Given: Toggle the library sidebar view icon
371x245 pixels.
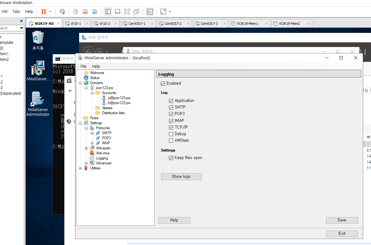Looking at the screenshot, I should click(x=108, y=12).
